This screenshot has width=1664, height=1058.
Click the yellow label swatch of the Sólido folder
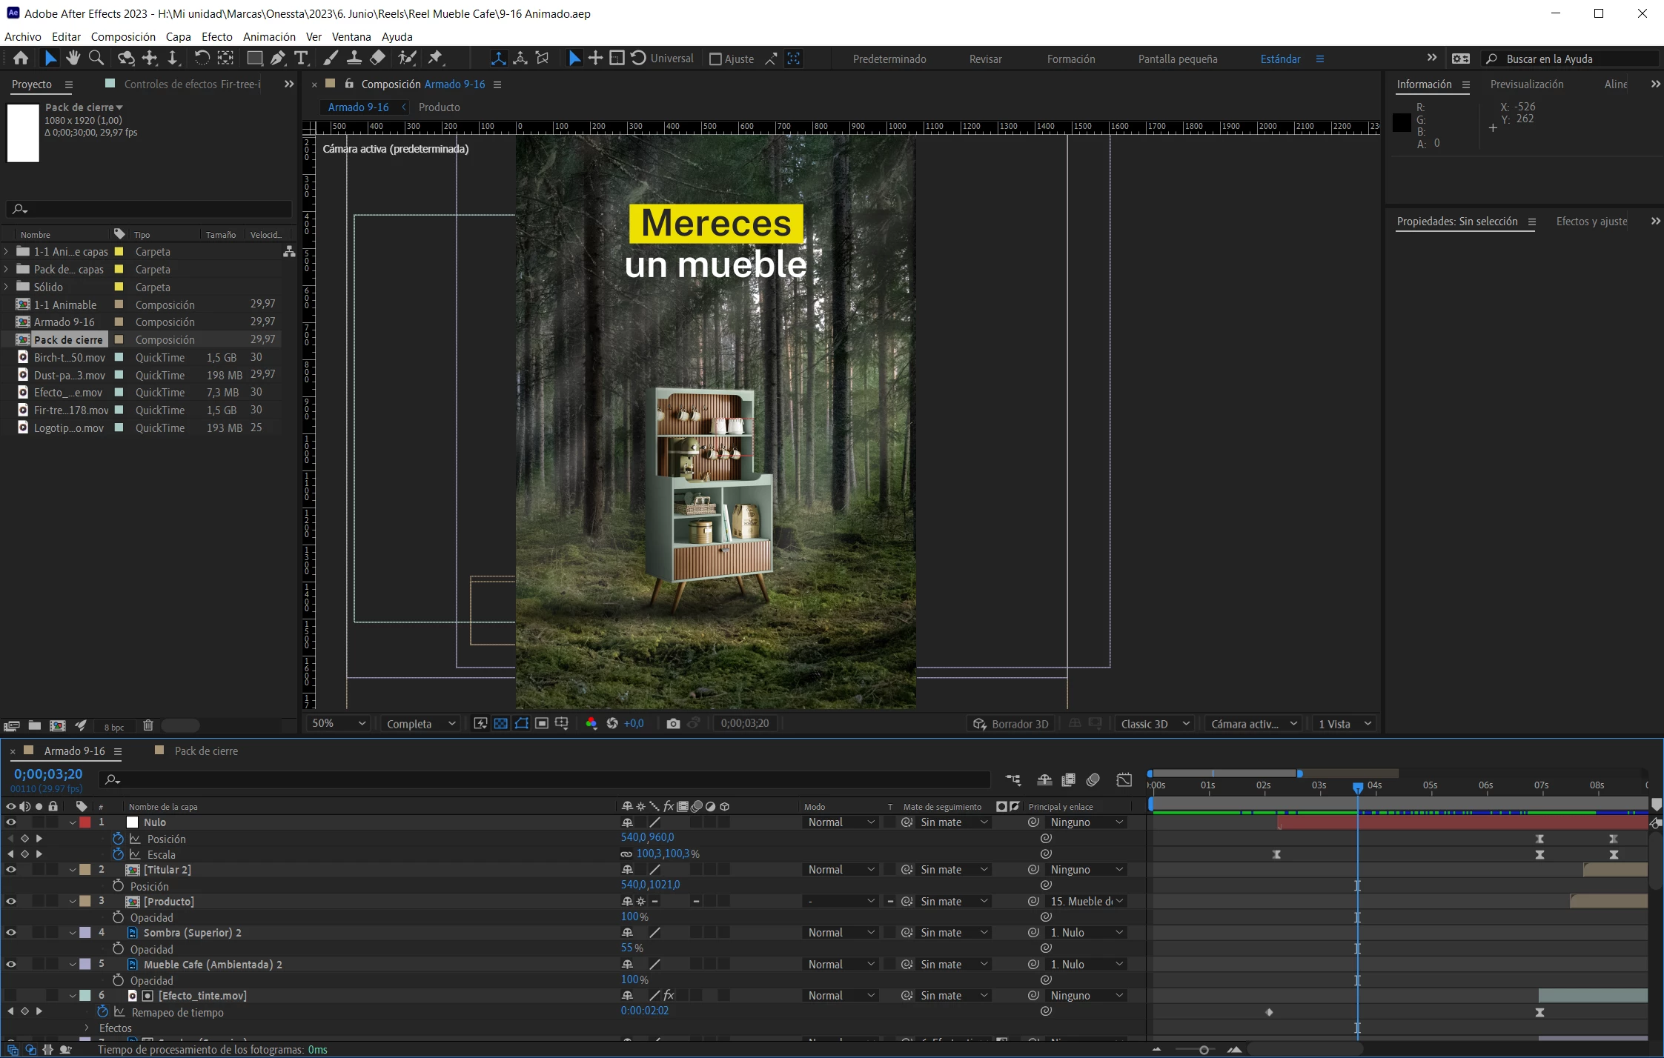119,287
